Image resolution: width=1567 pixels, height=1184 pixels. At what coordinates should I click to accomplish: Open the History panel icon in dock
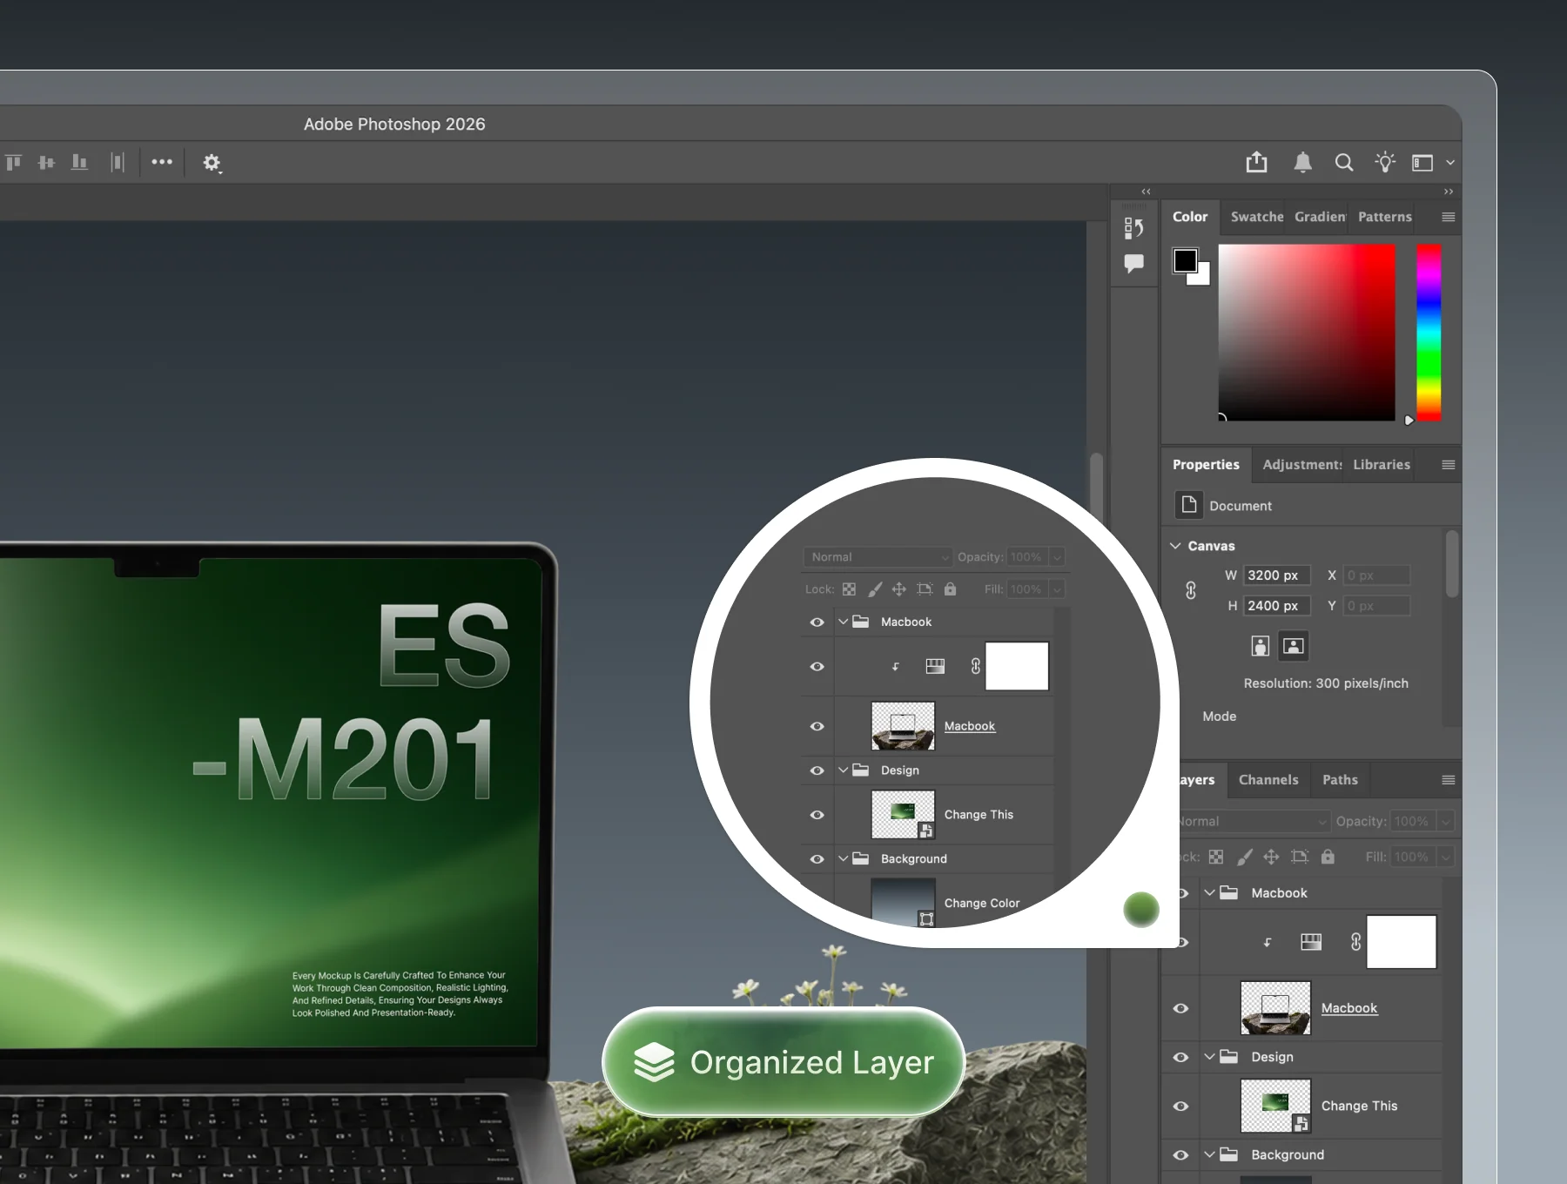[x=1133, y=228]
